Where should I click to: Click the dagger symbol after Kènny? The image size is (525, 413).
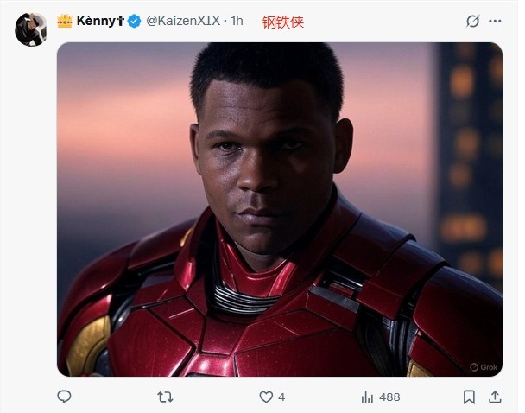[121, 22]
